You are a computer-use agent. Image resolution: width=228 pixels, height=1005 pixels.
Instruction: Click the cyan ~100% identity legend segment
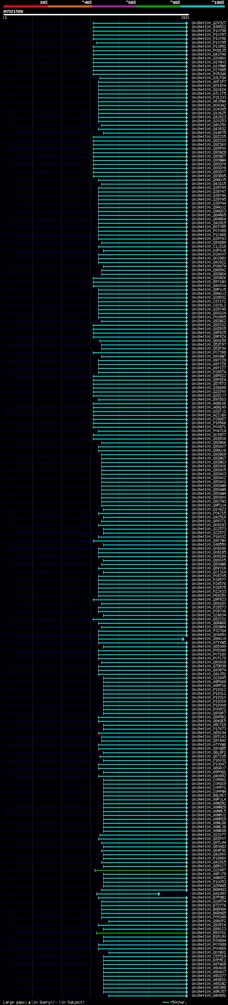(202, 6)
